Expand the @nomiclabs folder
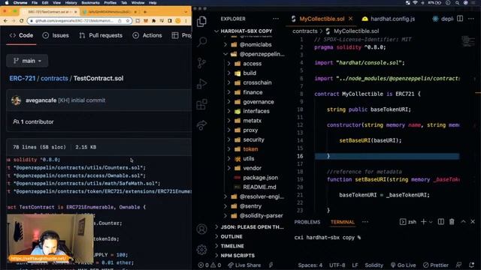 (253, 44)
